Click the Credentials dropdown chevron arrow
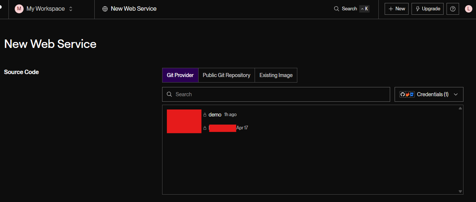Viewport: 476px width, 202px height. 456,94
